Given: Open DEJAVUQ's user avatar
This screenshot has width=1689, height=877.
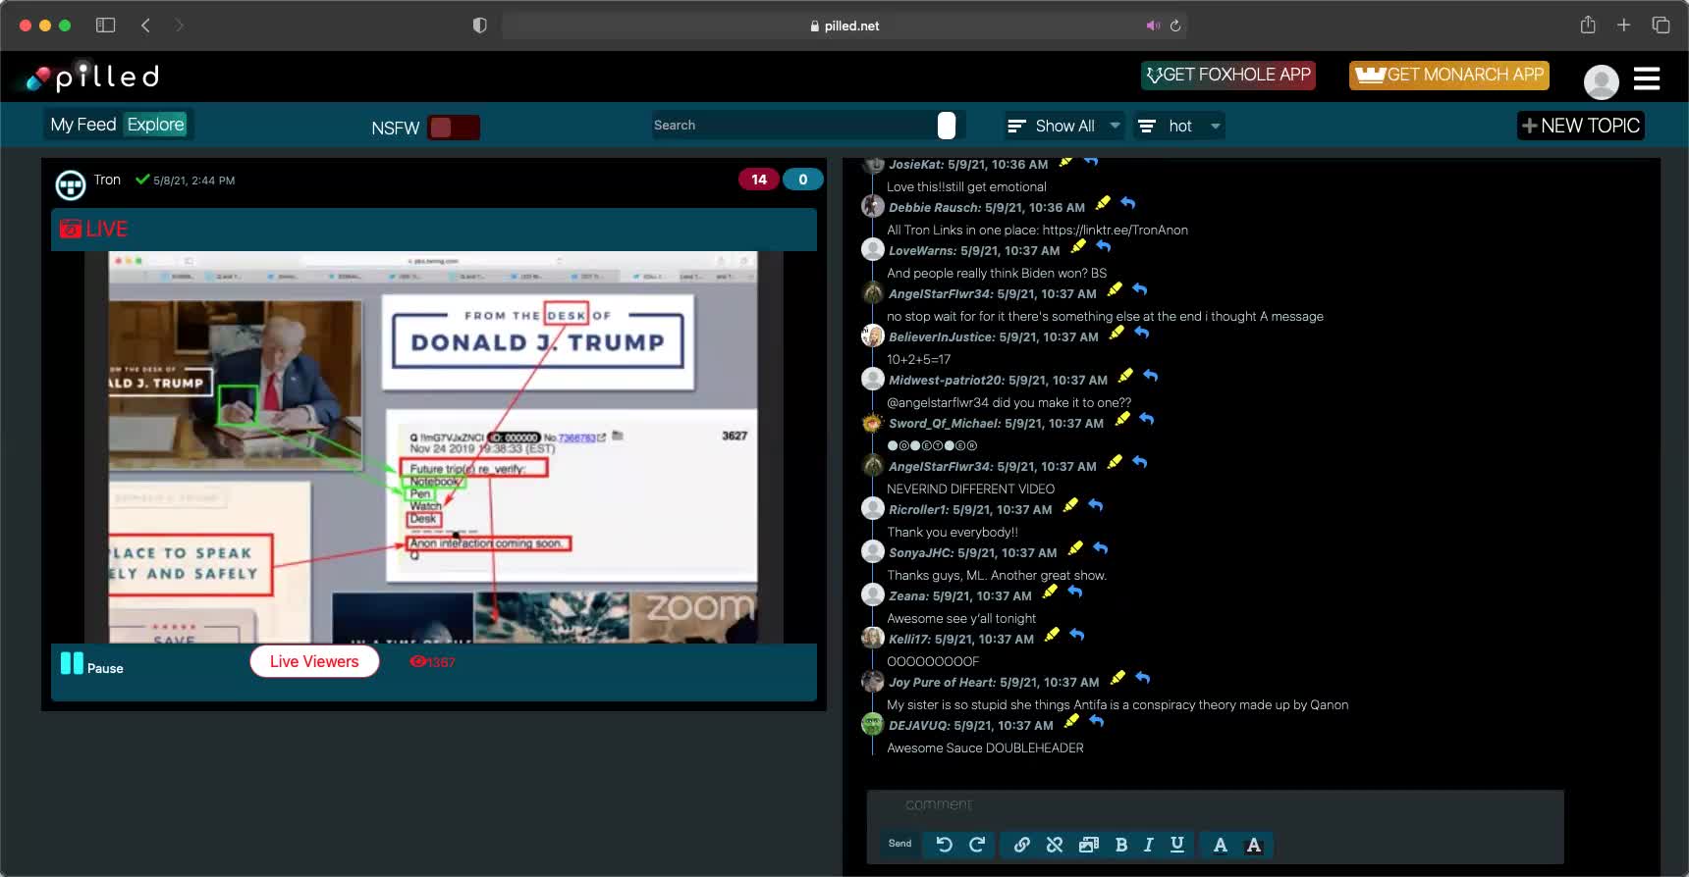Looking at the screenshot, I should (872, 724).
